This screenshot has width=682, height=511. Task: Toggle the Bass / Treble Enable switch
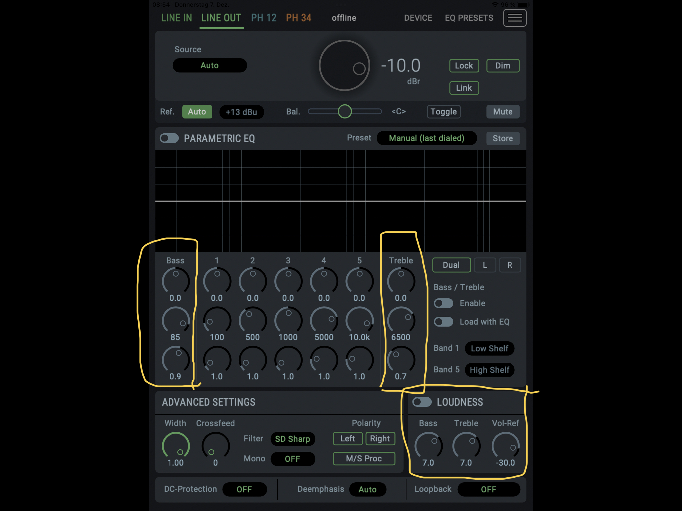click(x=443, y=303)
